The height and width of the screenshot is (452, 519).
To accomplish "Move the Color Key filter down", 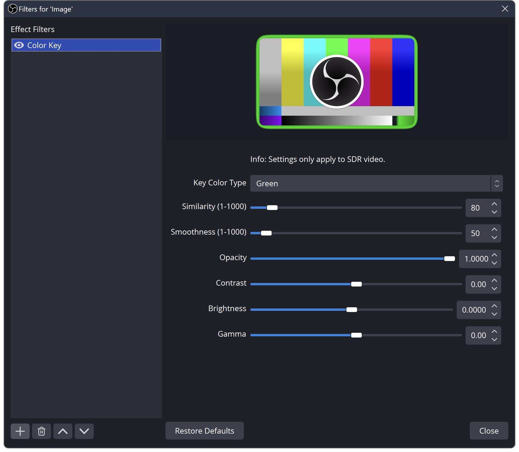I will (x=84, y=431).
